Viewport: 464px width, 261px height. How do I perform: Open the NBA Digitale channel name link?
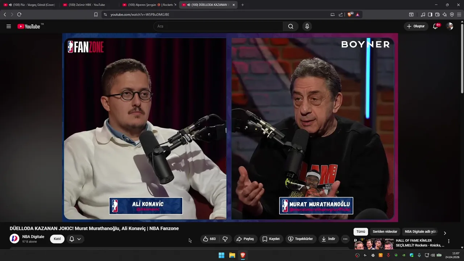[x=33, y=237]
